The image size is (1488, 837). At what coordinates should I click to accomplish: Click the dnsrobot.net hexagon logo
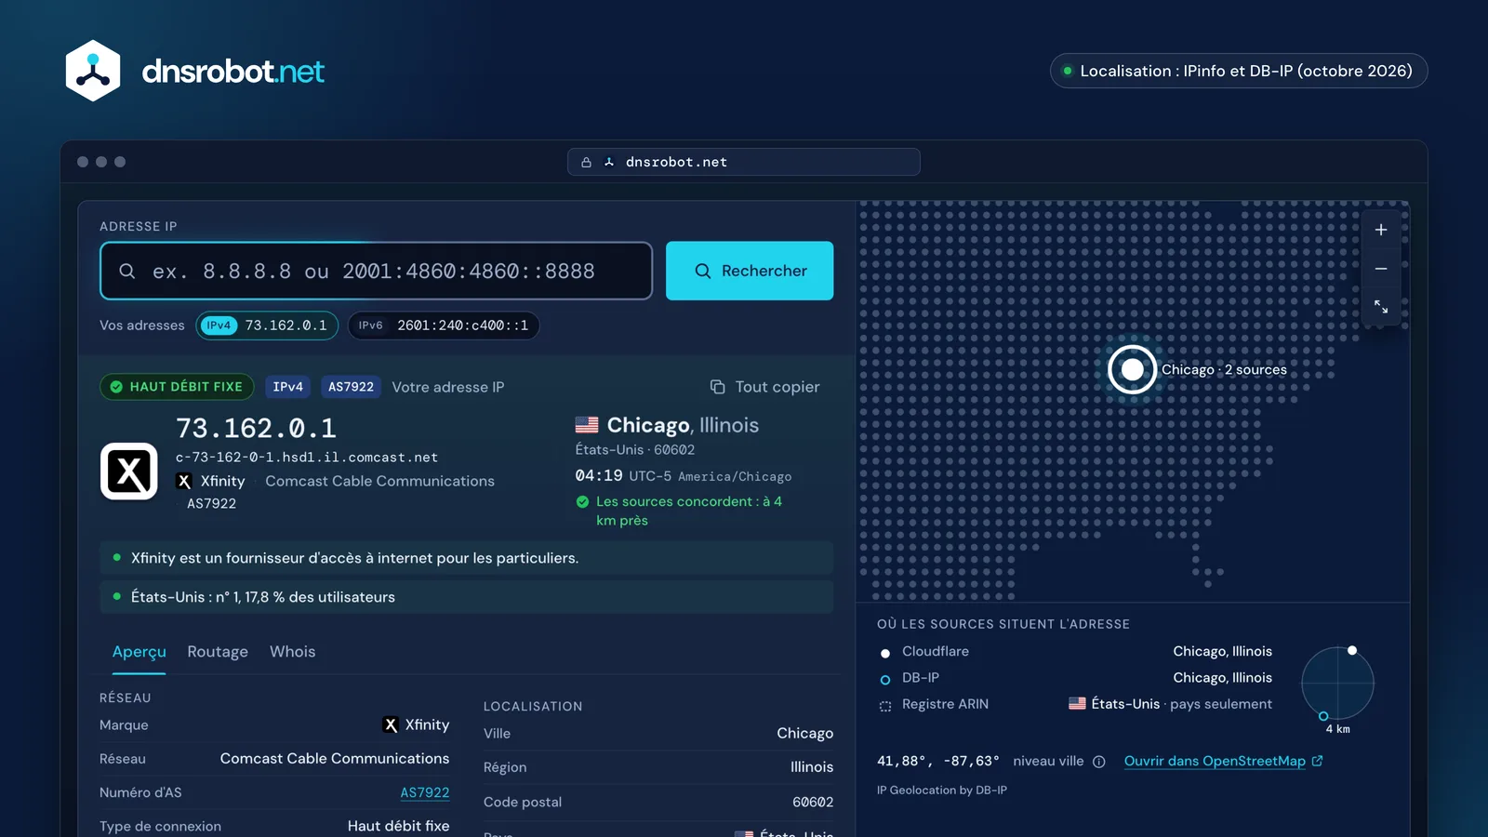pos(93,71)
